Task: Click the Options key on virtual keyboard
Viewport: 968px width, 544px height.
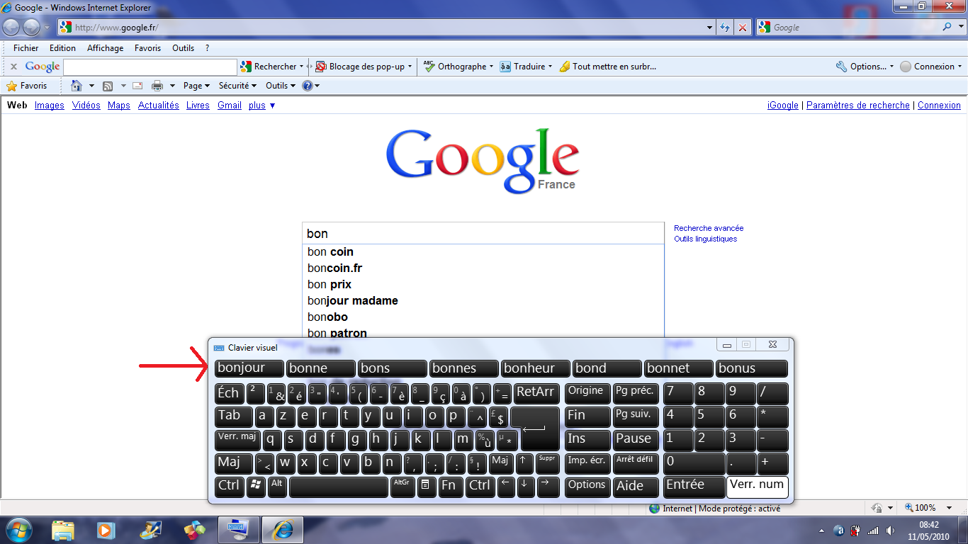Action: point(587,487)
